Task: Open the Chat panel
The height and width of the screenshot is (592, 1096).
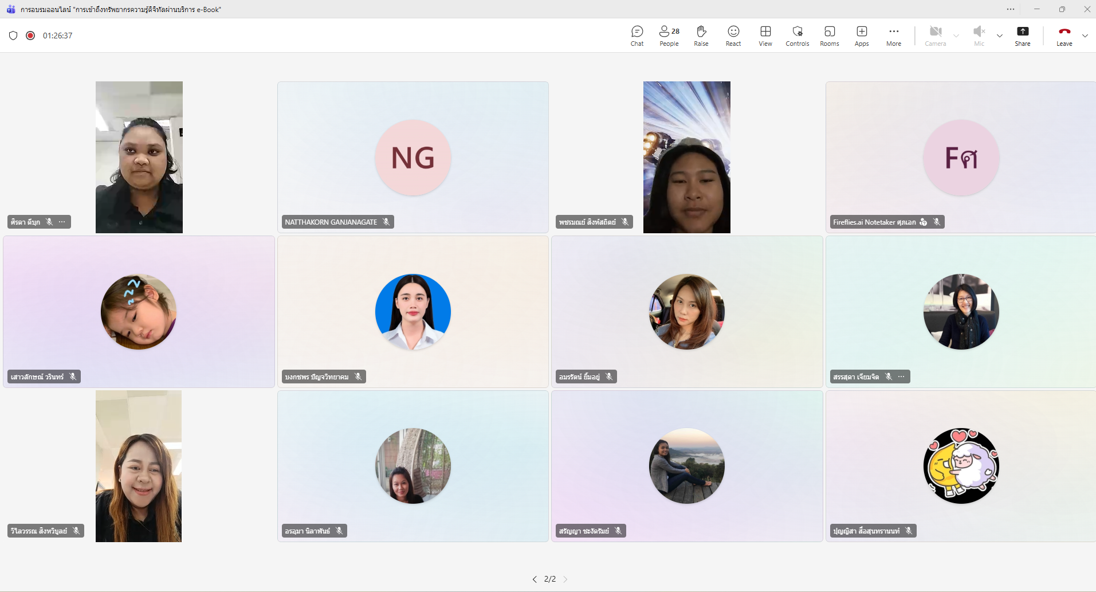Action: point(637,36)
